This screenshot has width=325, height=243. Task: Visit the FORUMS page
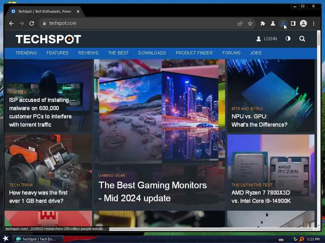[231, 53]
